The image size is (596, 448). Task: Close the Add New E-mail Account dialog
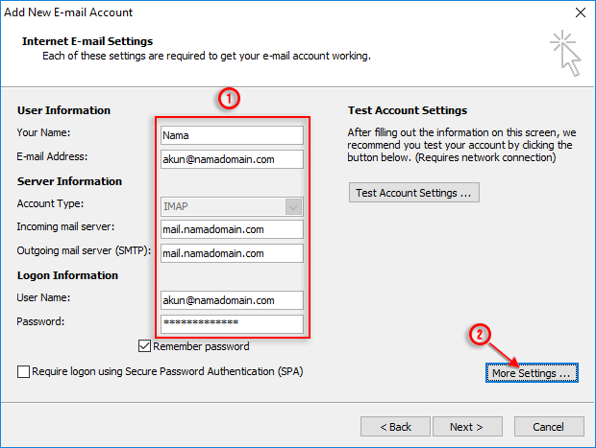[580, 12]
